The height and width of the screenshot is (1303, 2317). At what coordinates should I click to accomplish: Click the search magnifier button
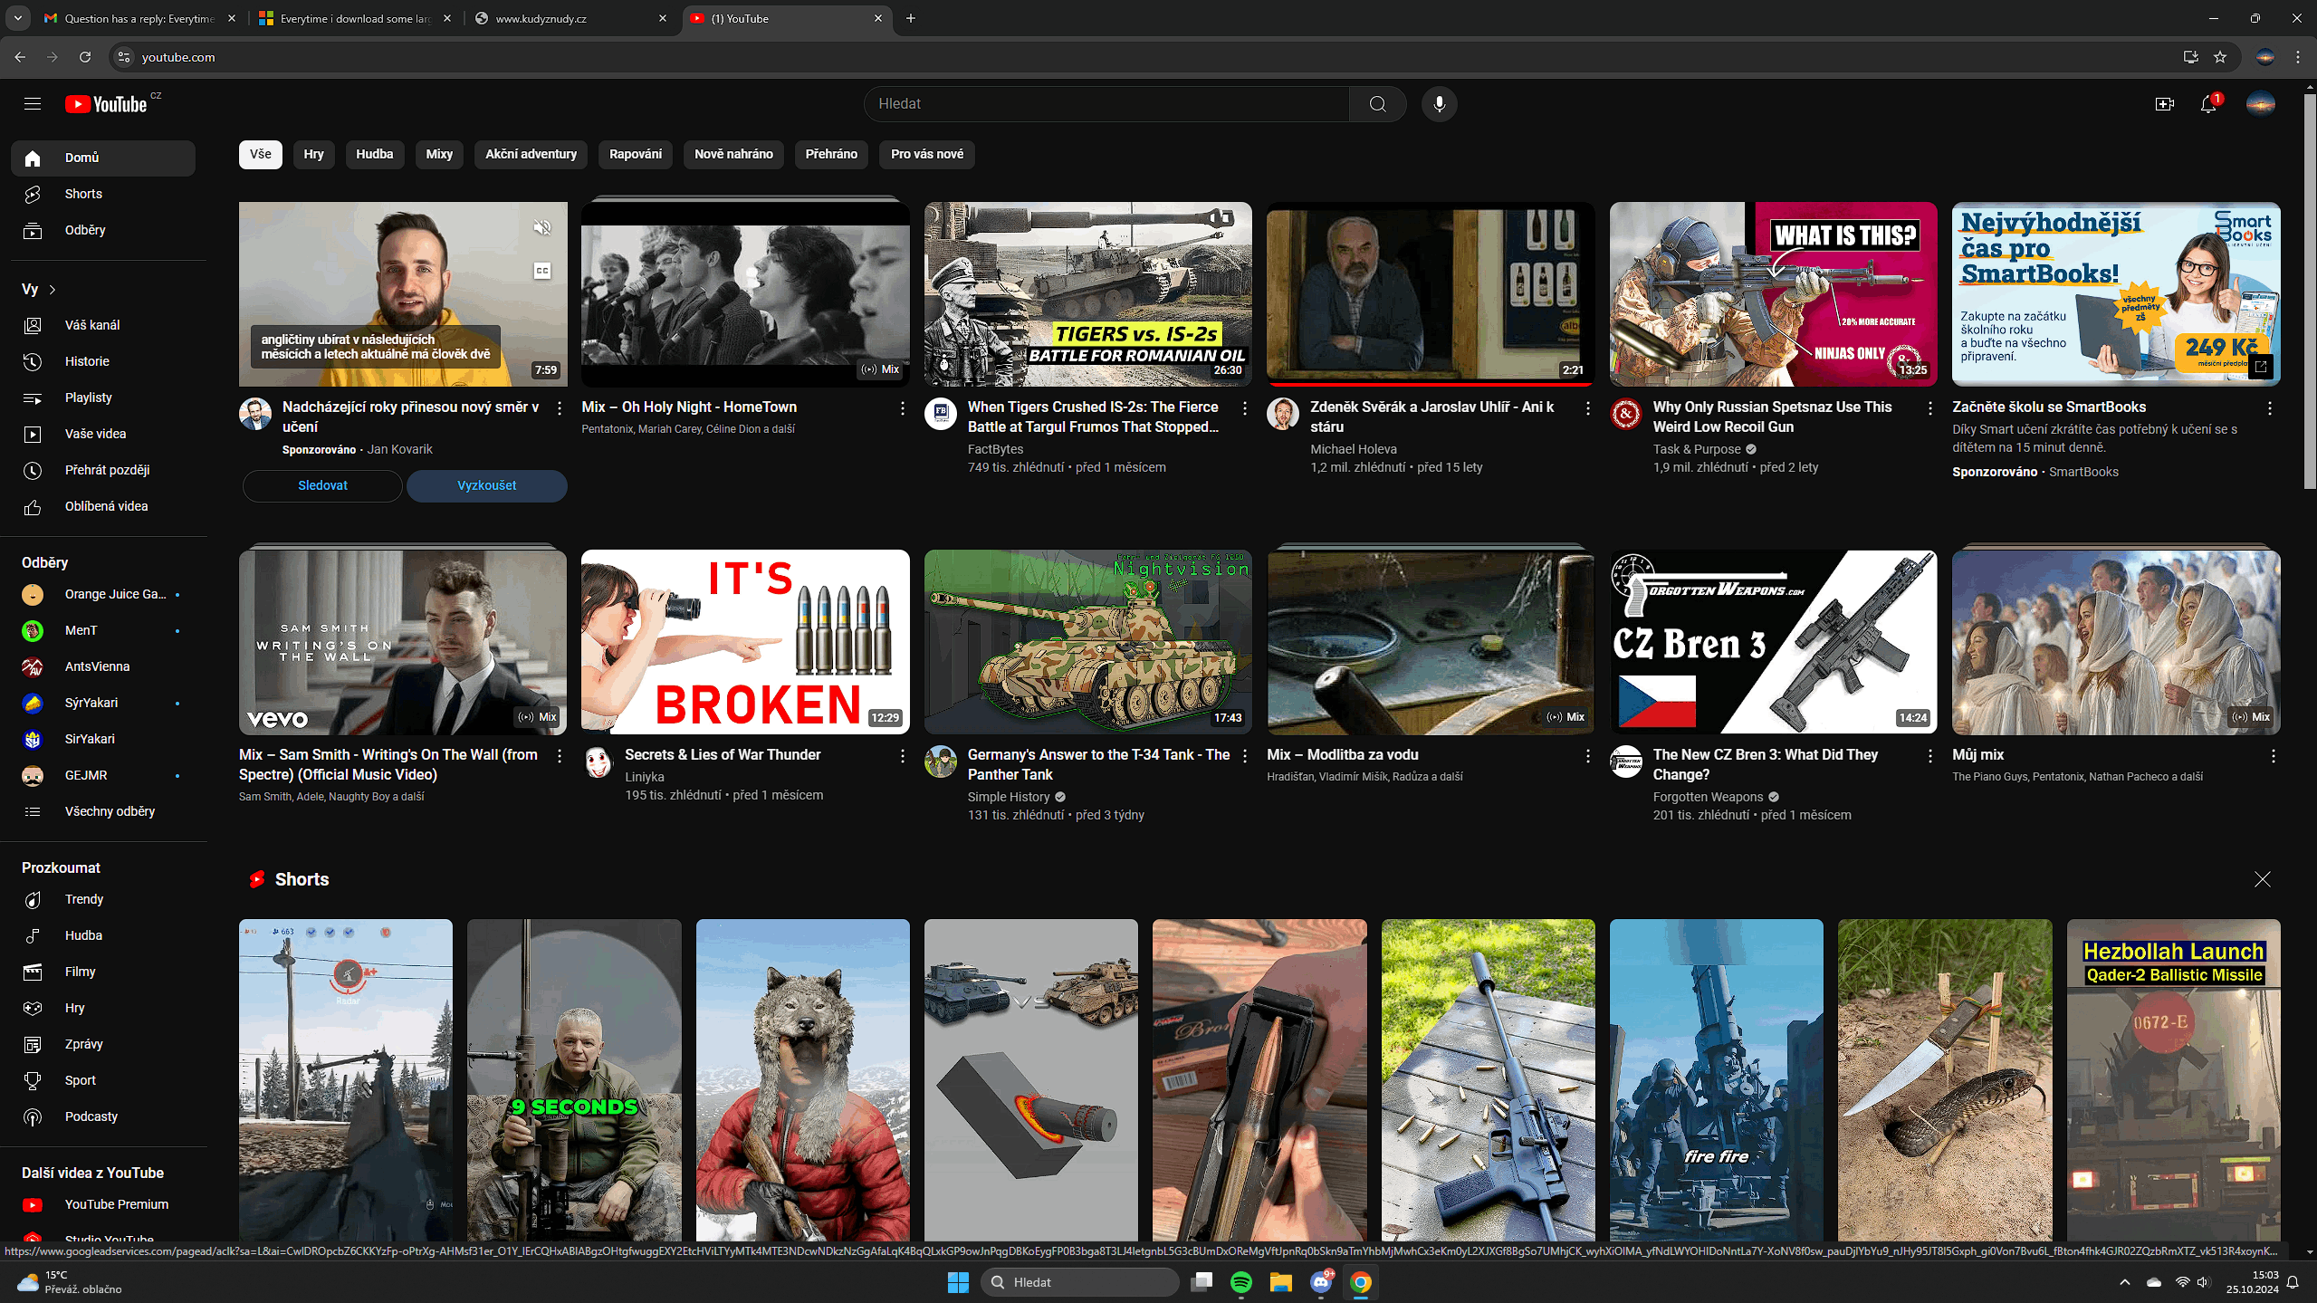click(x=1377, y=104)
